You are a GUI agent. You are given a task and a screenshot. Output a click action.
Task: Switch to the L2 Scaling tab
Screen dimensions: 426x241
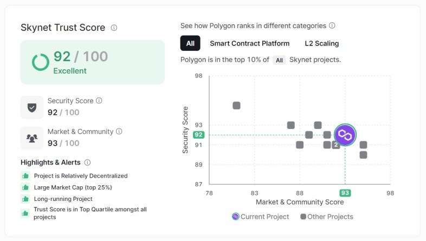click(322, 43)
